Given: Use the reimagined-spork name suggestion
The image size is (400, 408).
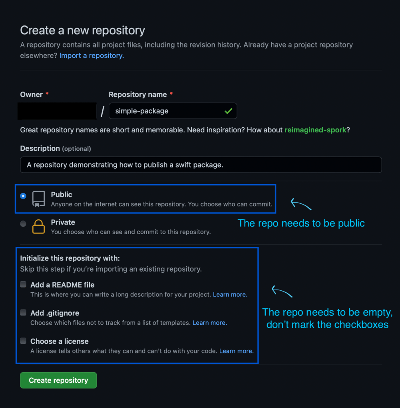Looking at the screenshot, I should tap(315, 130).
